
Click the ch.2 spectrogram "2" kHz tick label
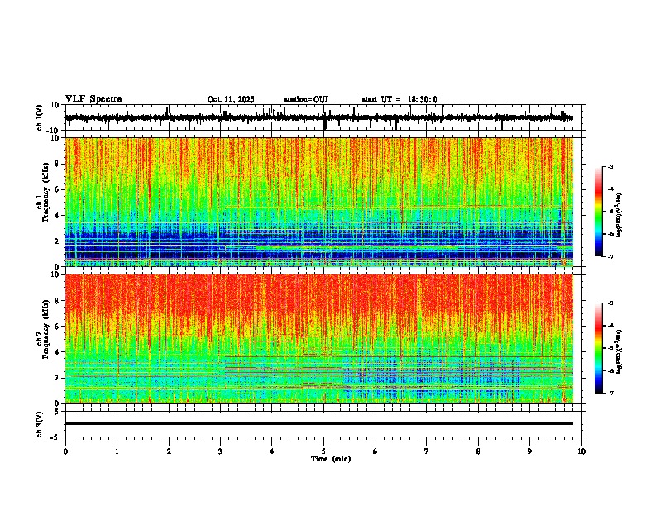point(58,378)
